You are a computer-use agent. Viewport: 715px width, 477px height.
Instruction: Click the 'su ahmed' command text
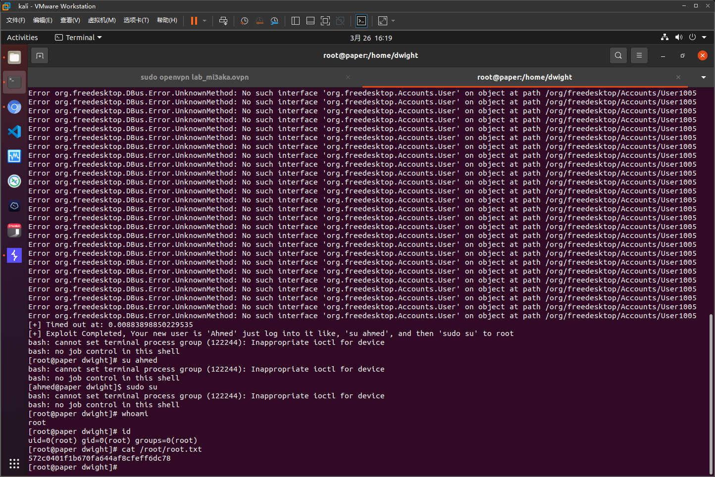click(x=140, y=360)
